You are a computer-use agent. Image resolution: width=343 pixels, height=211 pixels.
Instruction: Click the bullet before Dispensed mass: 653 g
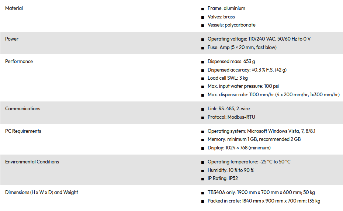tap(203, 62)
